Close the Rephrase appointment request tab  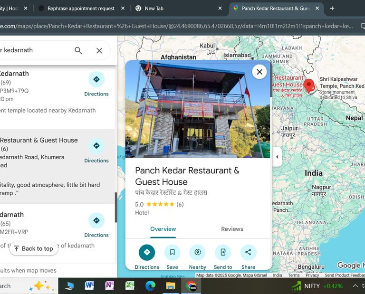(x=123, y=9)
